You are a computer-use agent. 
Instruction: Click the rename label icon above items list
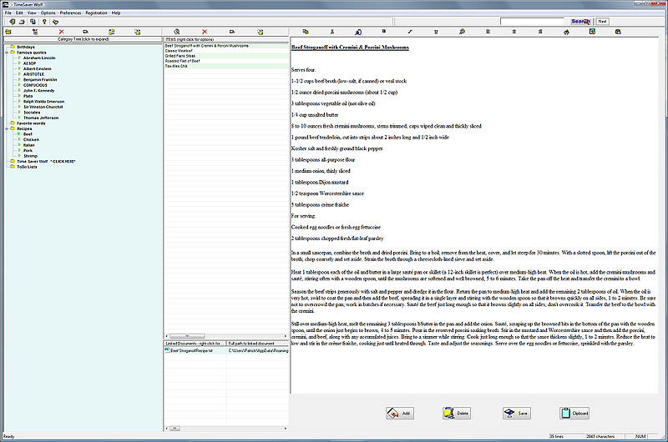click(x=232, y=32)
